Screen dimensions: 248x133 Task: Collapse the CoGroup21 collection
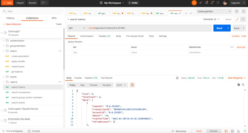pyautogui.click(x=2, y=33)
